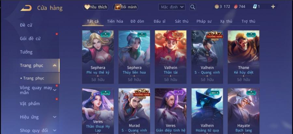Click the blue voucher ticket icon
293x134 pixels.
[x=255, y=7]
